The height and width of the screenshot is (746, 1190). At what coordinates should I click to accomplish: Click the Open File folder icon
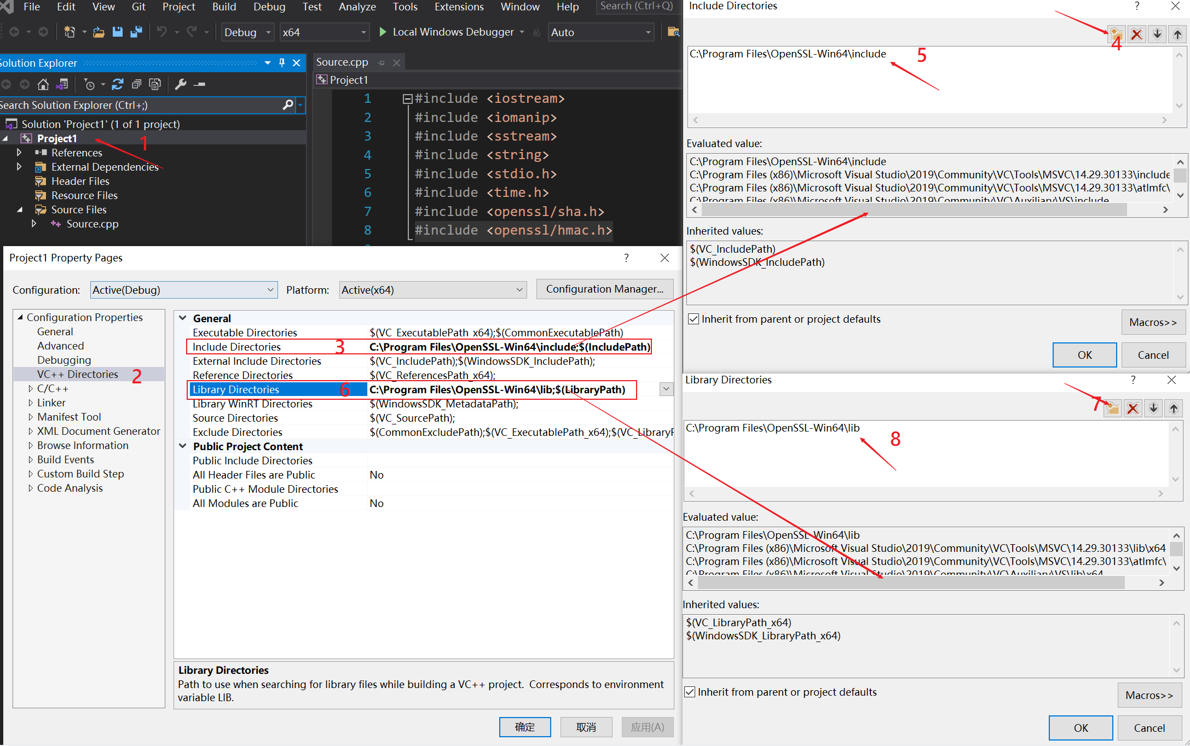tap(99, 32)
